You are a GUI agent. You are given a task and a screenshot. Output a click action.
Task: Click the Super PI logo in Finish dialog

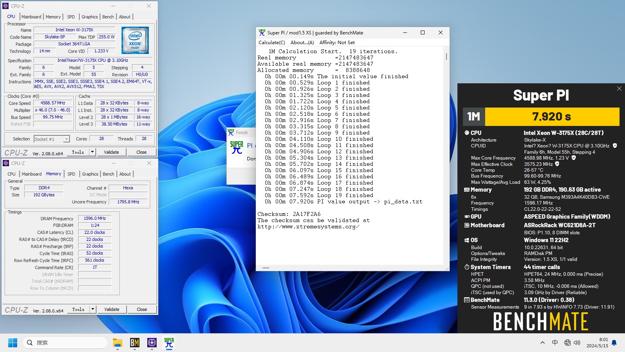pos(237,147)
